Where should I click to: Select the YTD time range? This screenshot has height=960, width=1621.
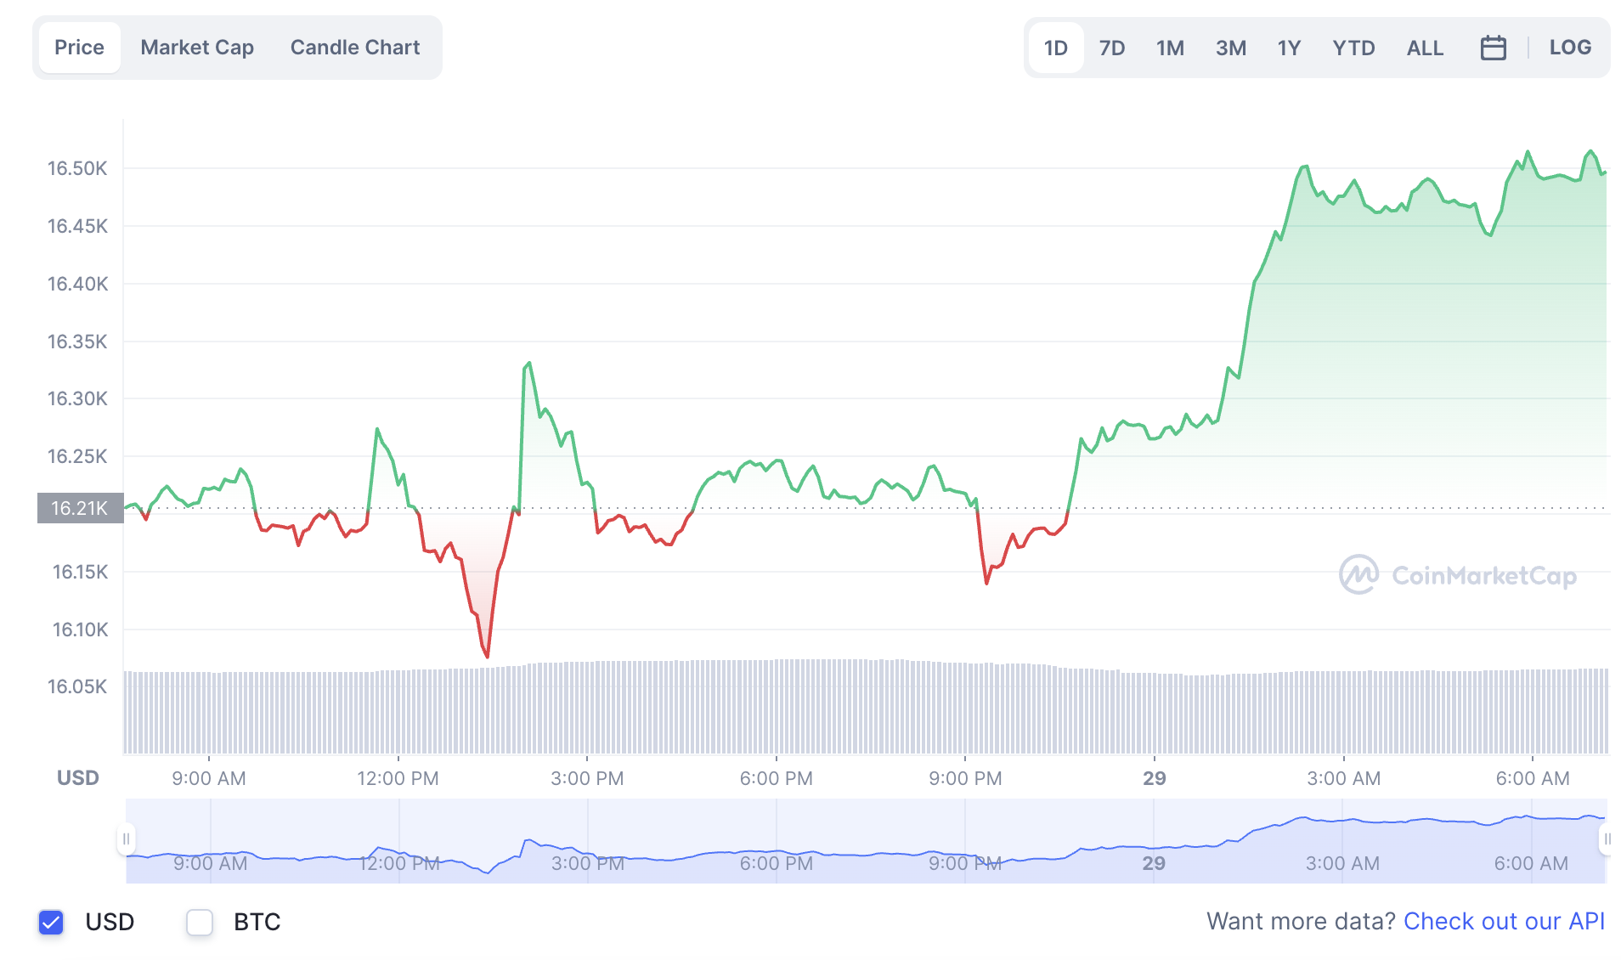click(x=1353, y=48)
